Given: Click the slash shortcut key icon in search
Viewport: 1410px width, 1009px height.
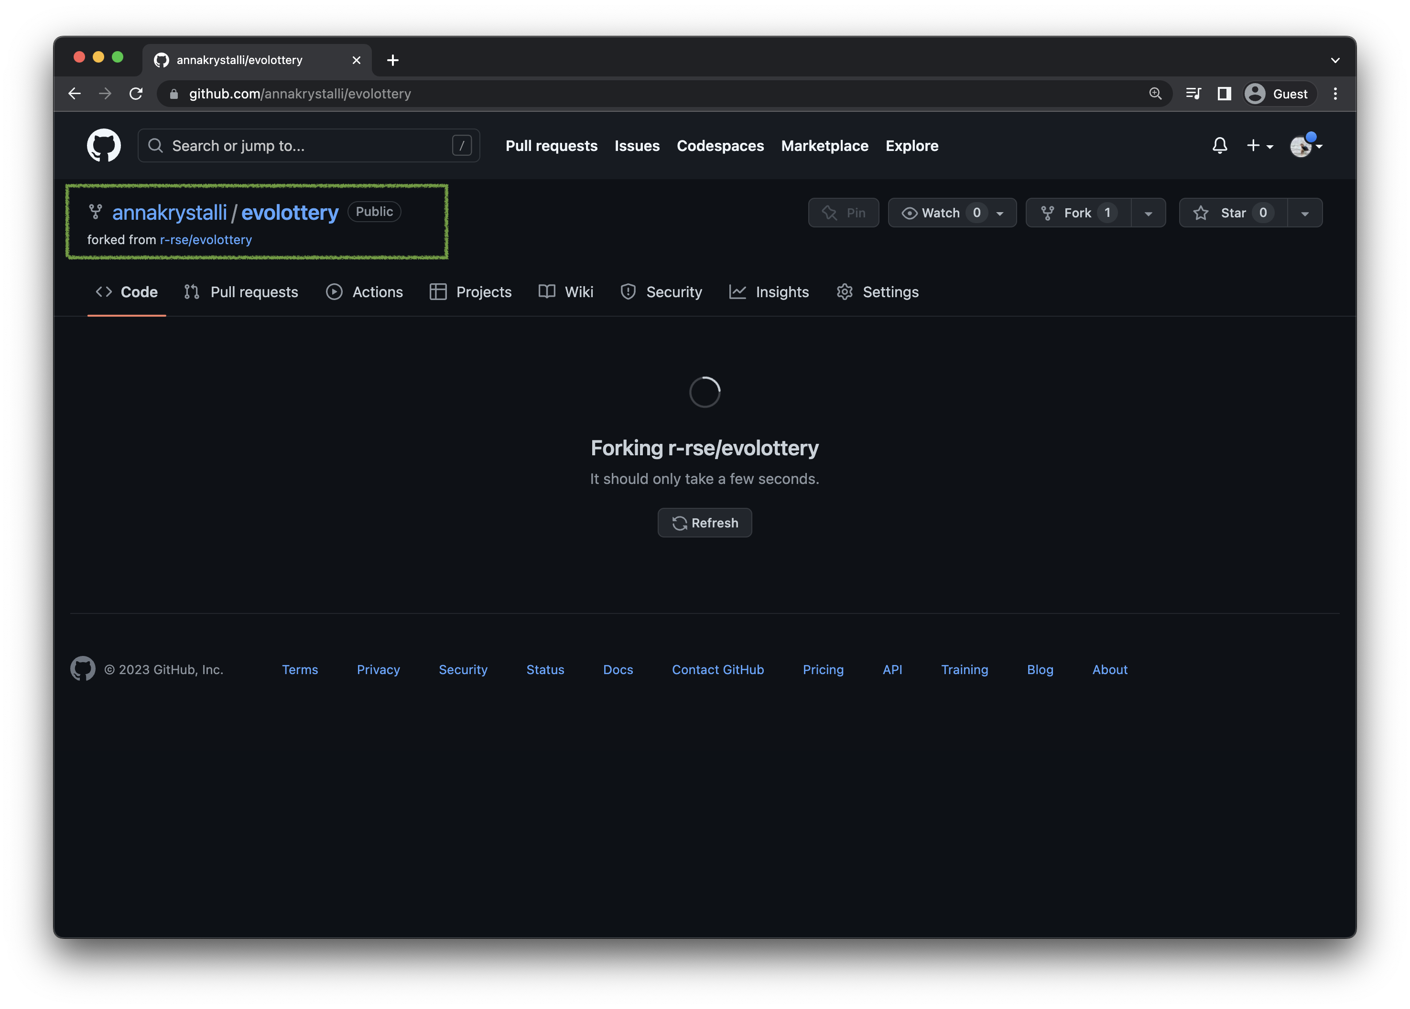Looking at the screenshot, I should (x=462, y=145).
